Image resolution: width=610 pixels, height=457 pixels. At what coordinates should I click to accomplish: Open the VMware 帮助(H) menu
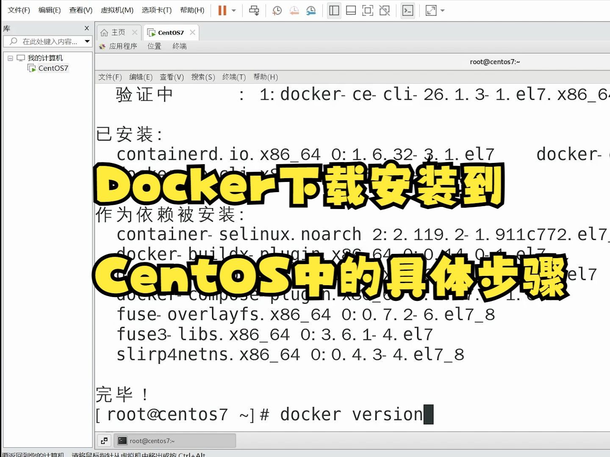[192, 10]
